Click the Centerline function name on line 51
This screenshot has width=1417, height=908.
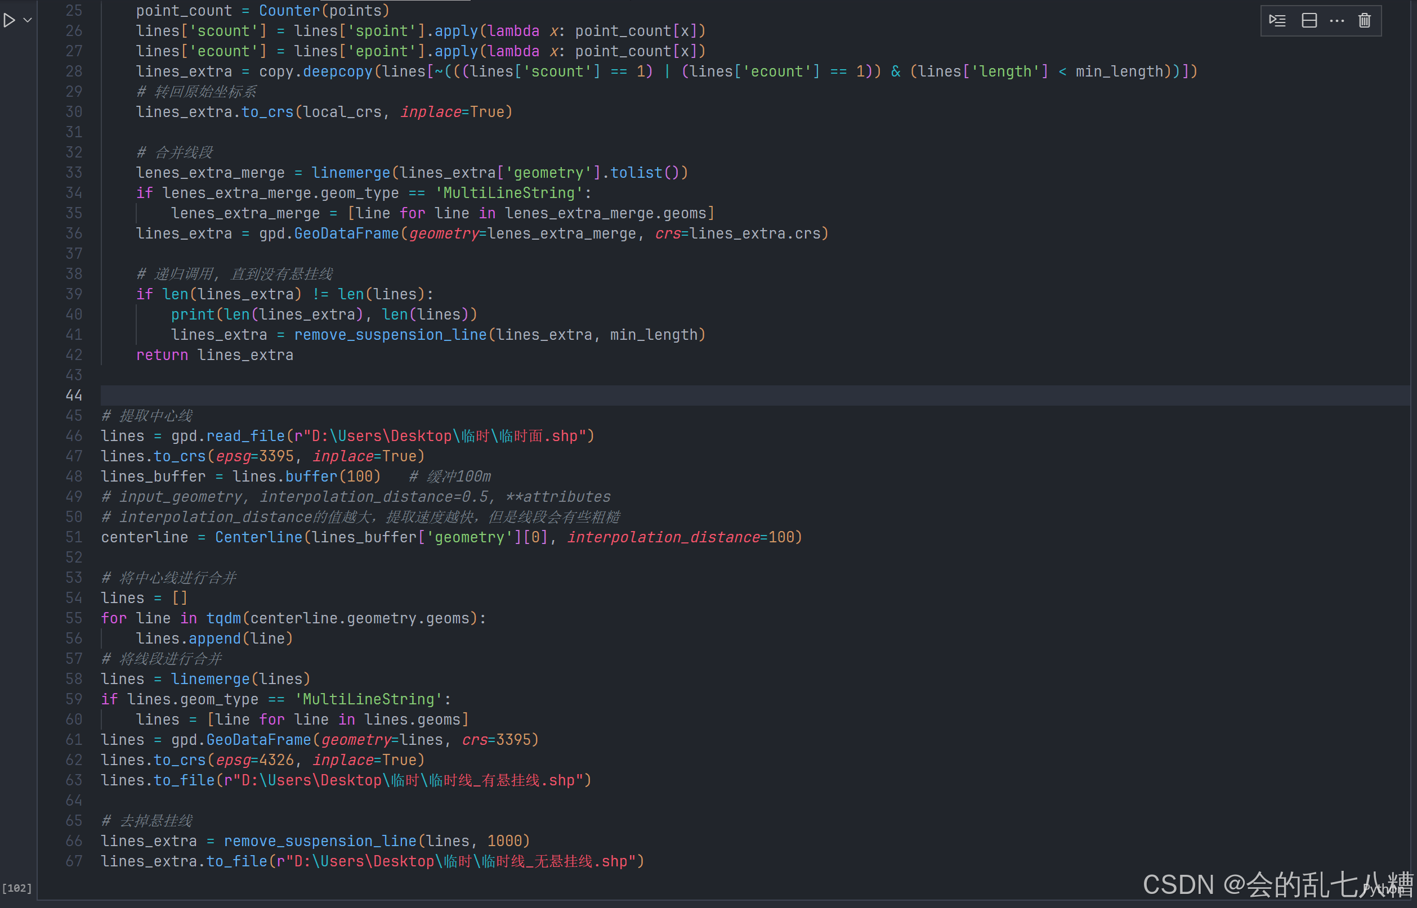pos(258,537)
